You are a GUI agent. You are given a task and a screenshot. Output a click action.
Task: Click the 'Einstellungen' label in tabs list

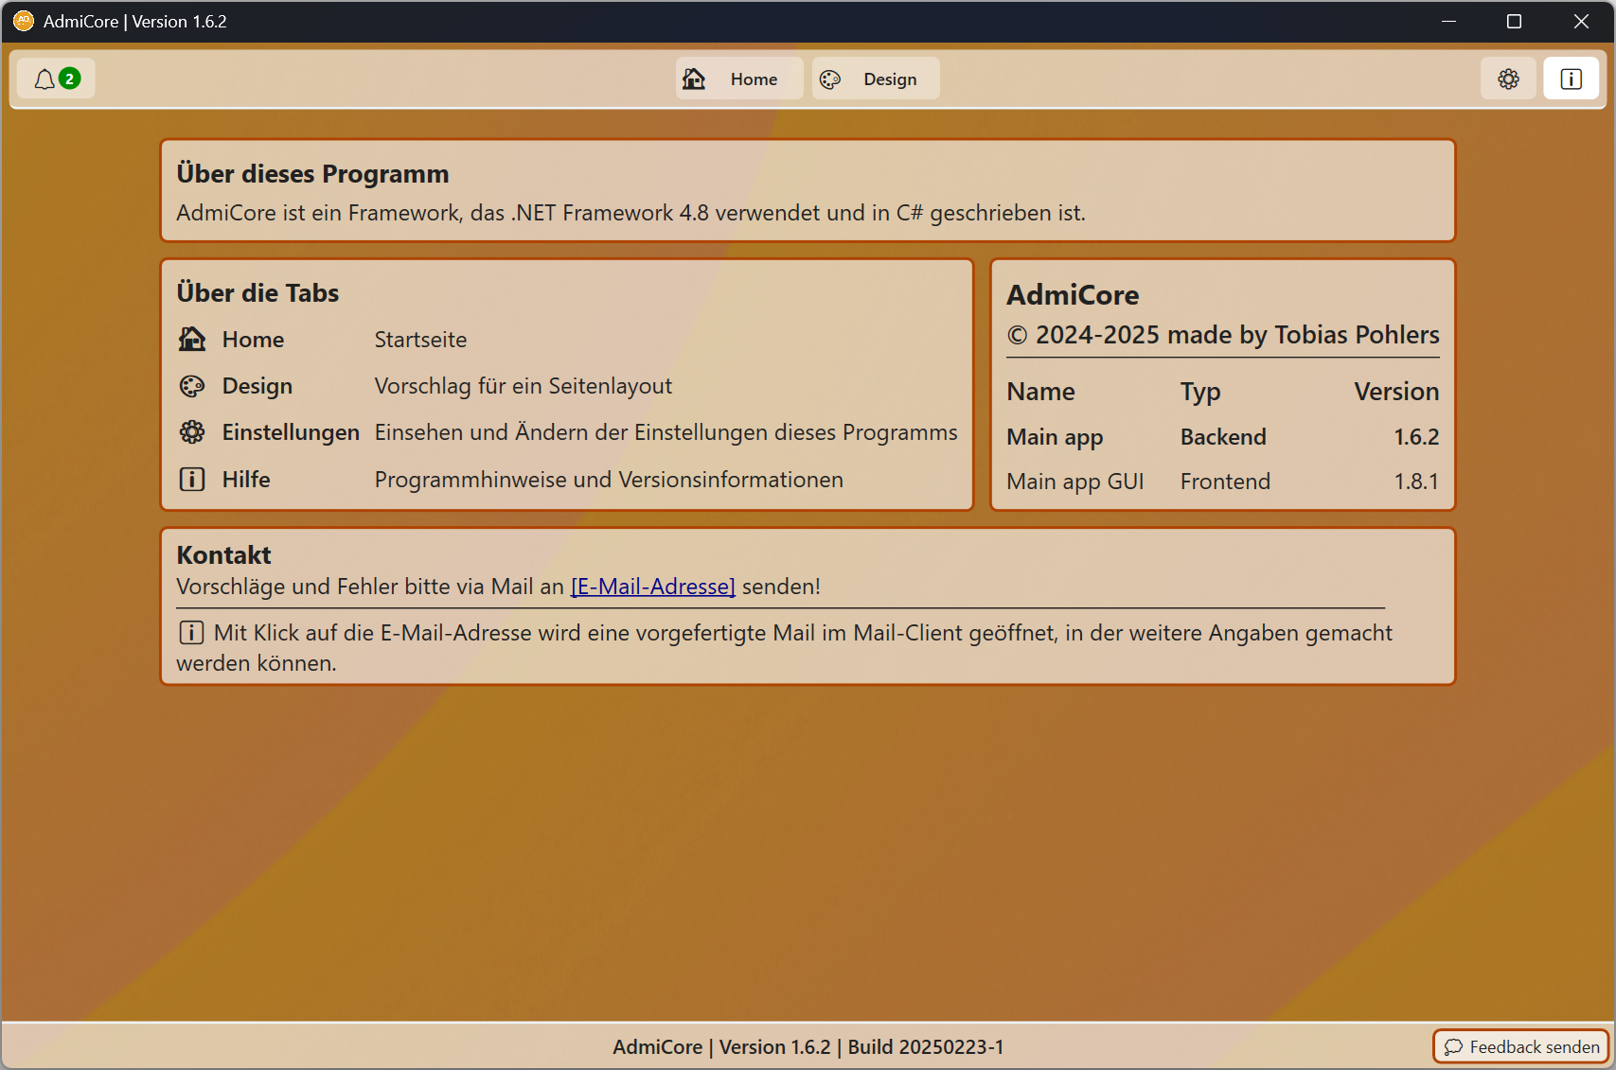[x=291, y=432]
